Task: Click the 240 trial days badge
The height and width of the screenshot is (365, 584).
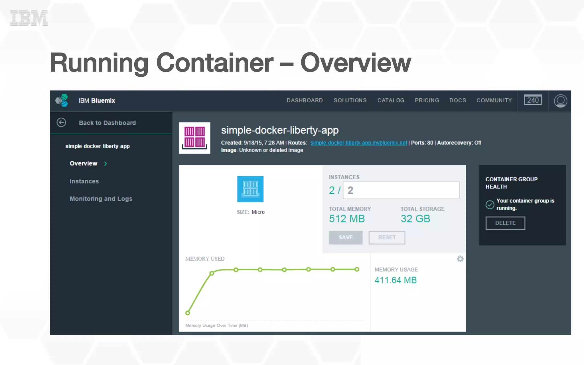Action: (x=533, y=100)
